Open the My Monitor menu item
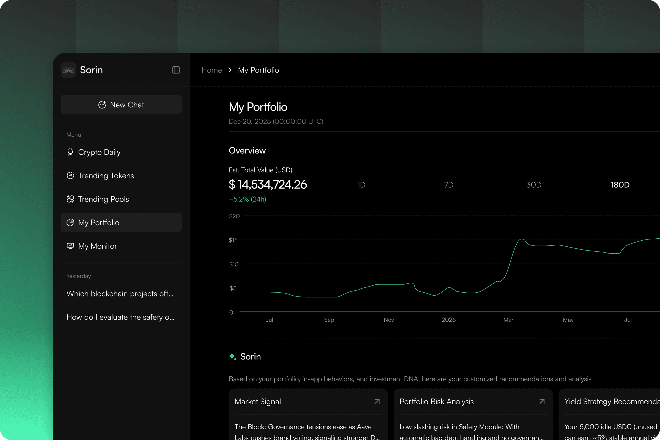This screenshot has width=660, height=440. [97, 246]
